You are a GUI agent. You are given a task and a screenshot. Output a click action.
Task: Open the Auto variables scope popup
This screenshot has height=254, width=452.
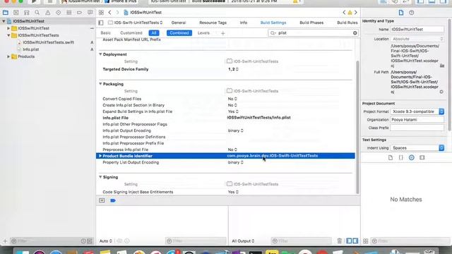pyautogui.click(x=105, y=241)
